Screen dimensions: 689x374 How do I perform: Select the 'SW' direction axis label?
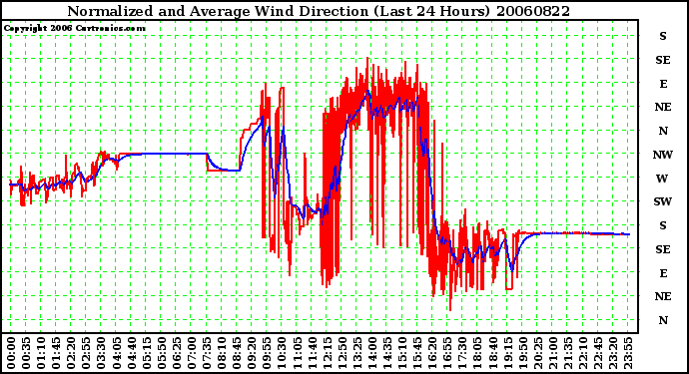coord(663,201)
